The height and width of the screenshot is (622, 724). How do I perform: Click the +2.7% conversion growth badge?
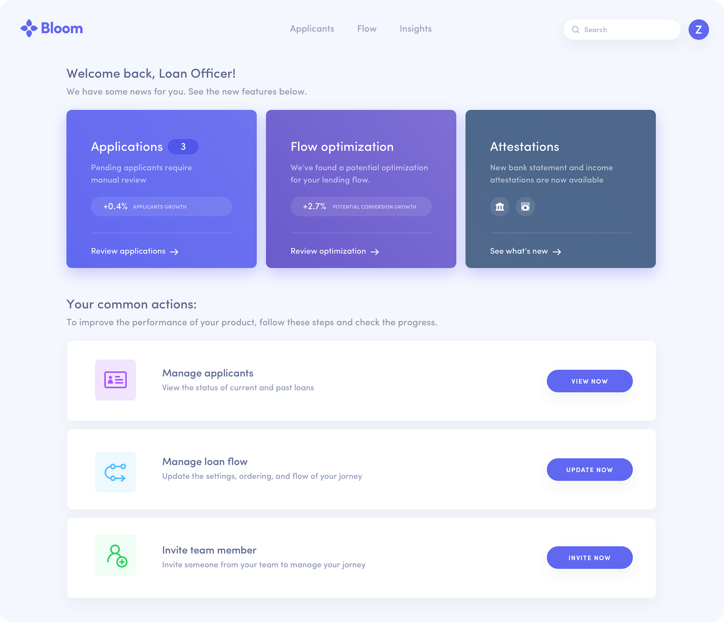click(x=361, y=206)
